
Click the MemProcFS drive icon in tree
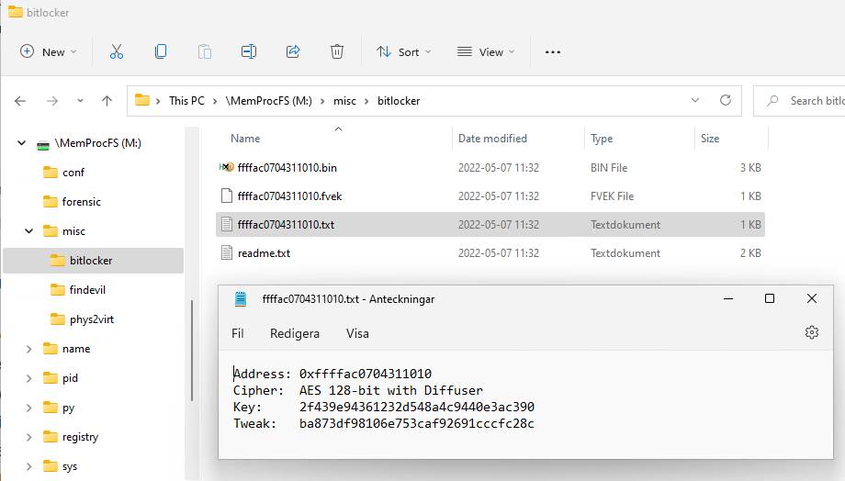(x=43, y=144)
